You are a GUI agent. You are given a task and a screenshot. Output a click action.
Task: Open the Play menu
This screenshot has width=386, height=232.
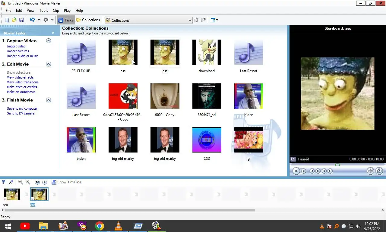click(x=67, y=10)
